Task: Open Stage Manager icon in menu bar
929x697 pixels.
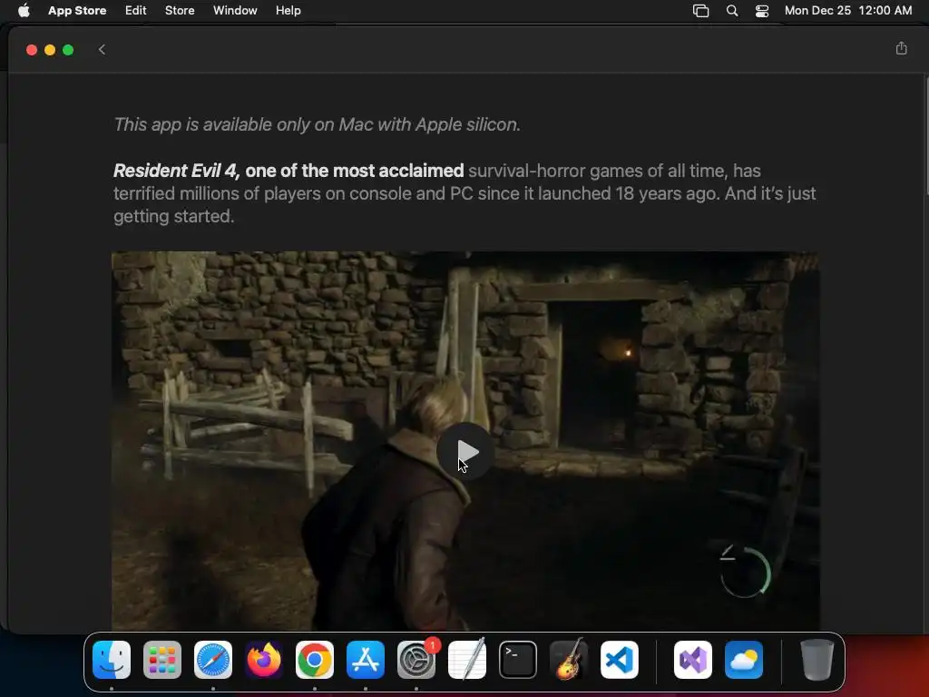Action: coord(701,11)
